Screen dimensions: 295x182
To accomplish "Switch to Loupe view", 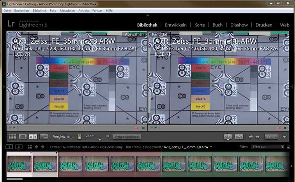I will pos(23,137).
